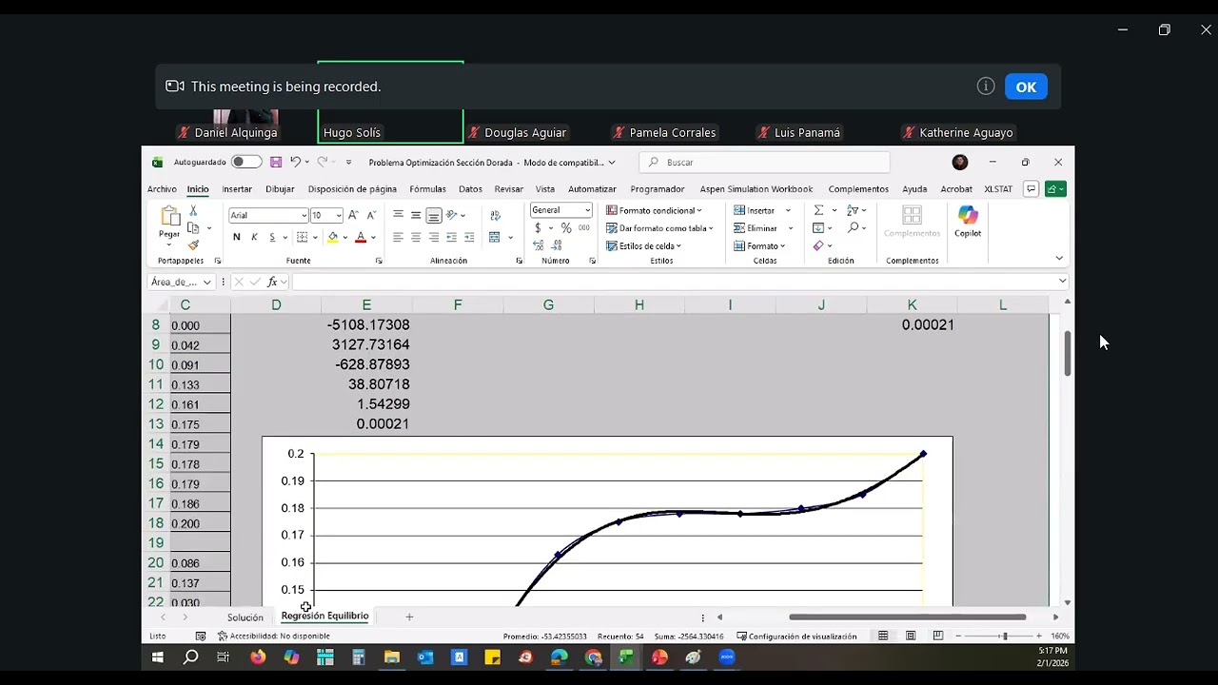Click the merge and center icon
Image resolution: width=1218 pixels, height=685 pixels.
coord(495,237)
